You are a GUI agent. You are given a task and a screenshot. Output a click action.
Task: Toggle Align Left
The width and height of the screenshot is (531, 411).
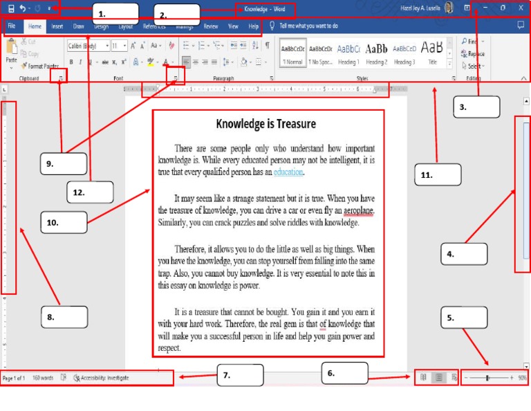click(186, 62)
